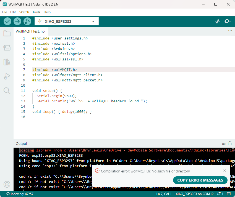Toggle word wrap in Output panel
235x197 pixels.
click(224, 143)
